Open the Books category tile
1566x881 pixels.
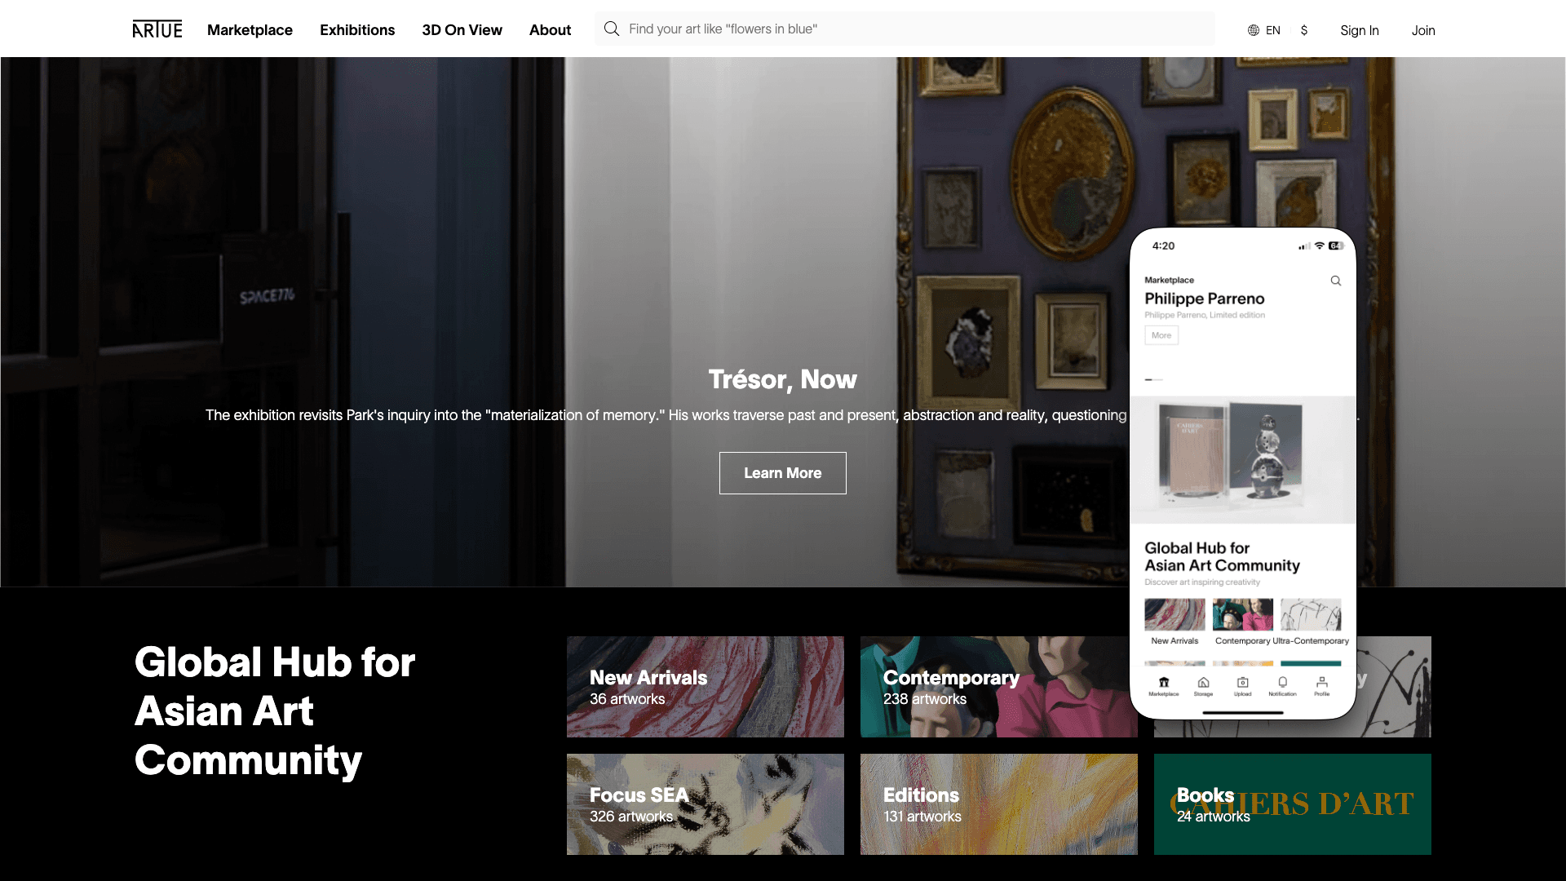pyautogui.click(x=1293, y=804)
